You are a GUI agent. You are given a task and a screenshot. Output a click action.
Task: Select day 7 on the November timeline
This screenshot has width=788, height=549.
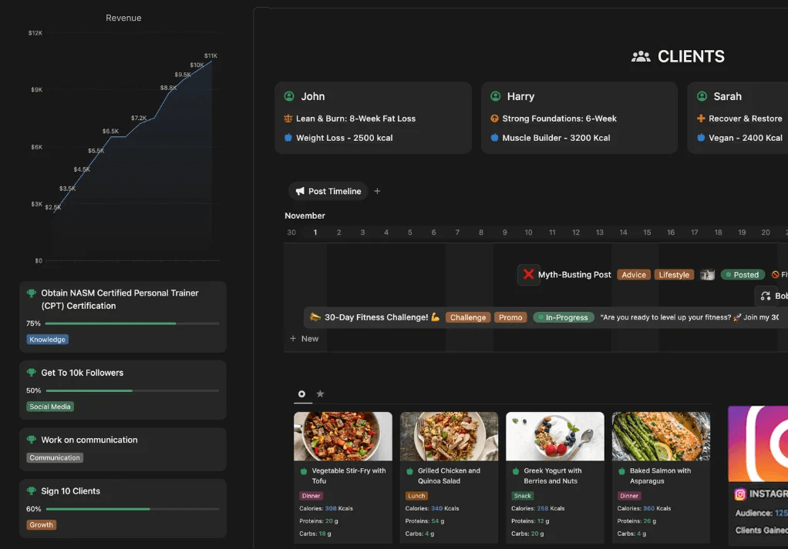pos(457,233)
